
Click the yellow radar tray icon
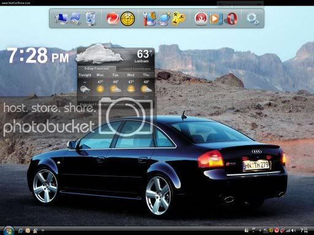(x=271, y=231)
